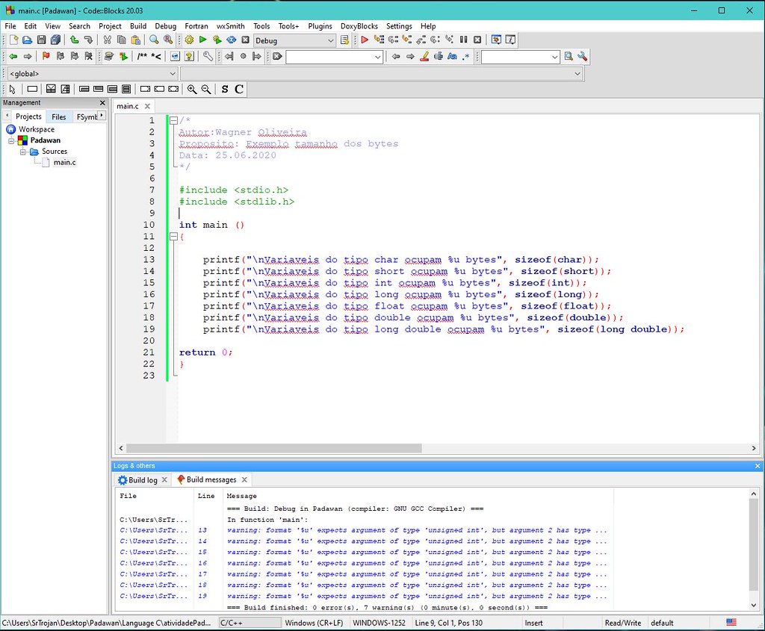Toggle regex search option
This screenshot has height=631, width=765.
click(466, 57)
